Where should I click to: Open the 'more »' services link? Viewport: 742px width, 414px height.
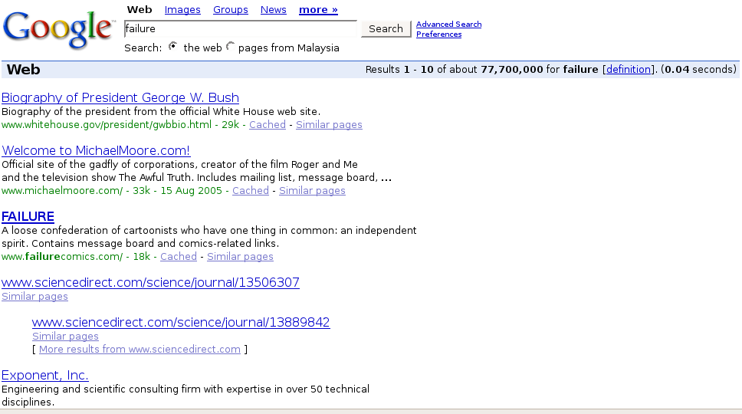pyautogui.click(x=318, y=9)
